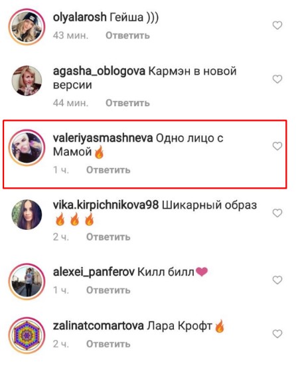View alexei_panferov's profile picture story
This screenshot has height=370, width=296.
point(27,282)
